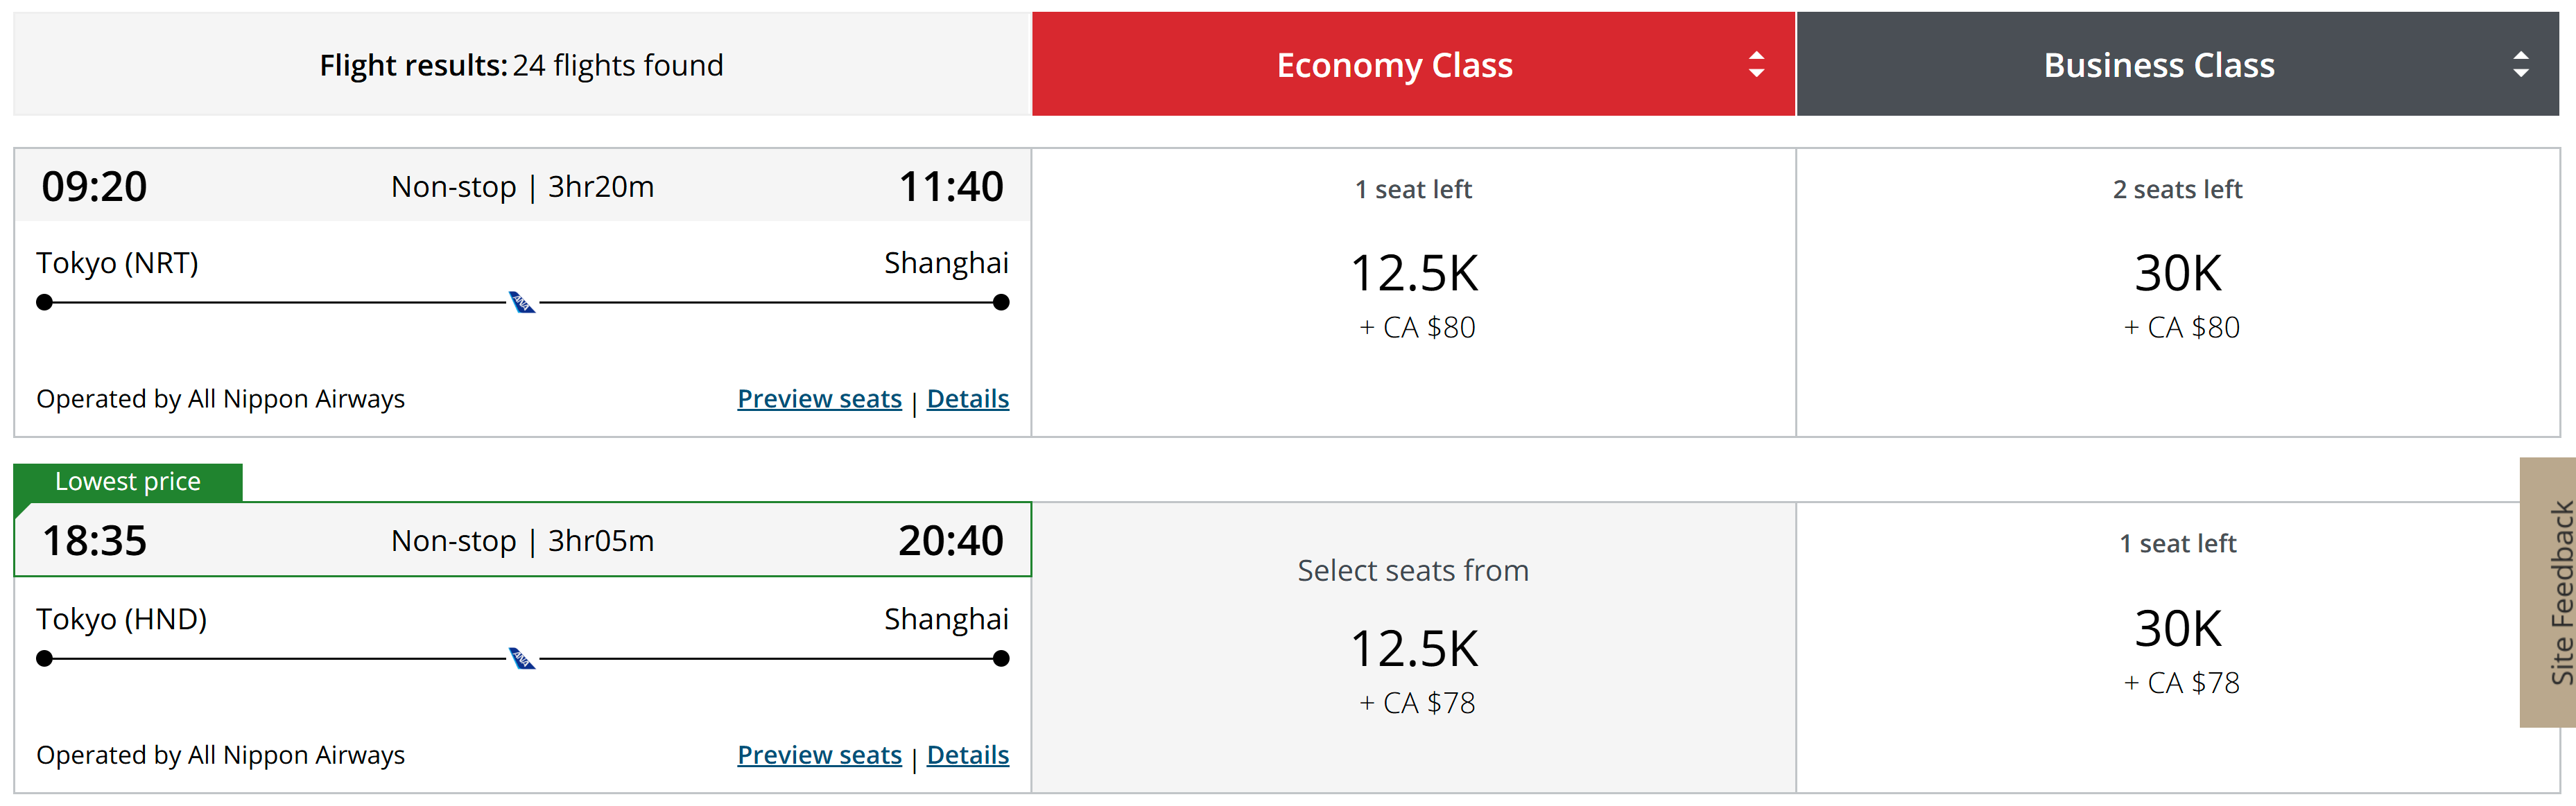Open Details for the 09:20 flight
The height and width of the screenshot is (806, 2576).
967,399
